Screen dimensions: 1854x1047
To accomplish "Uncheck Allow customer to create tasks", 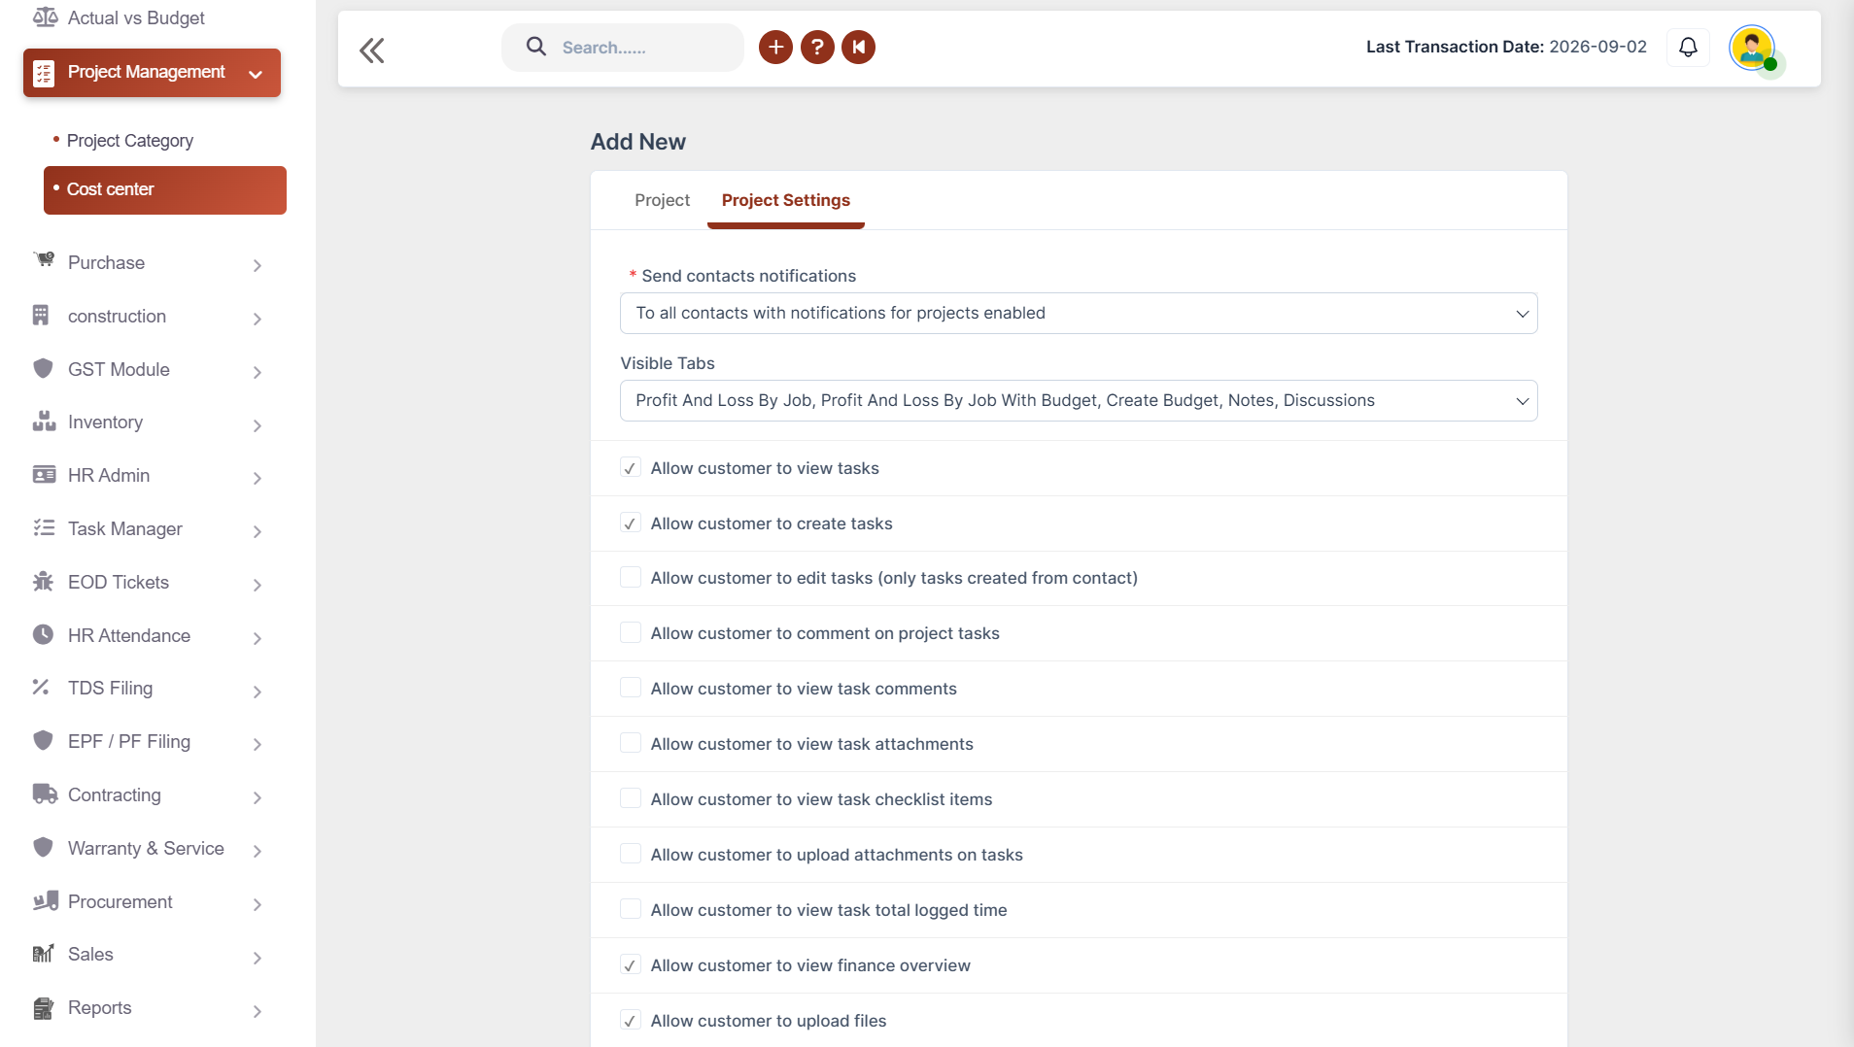I will 630,523.
